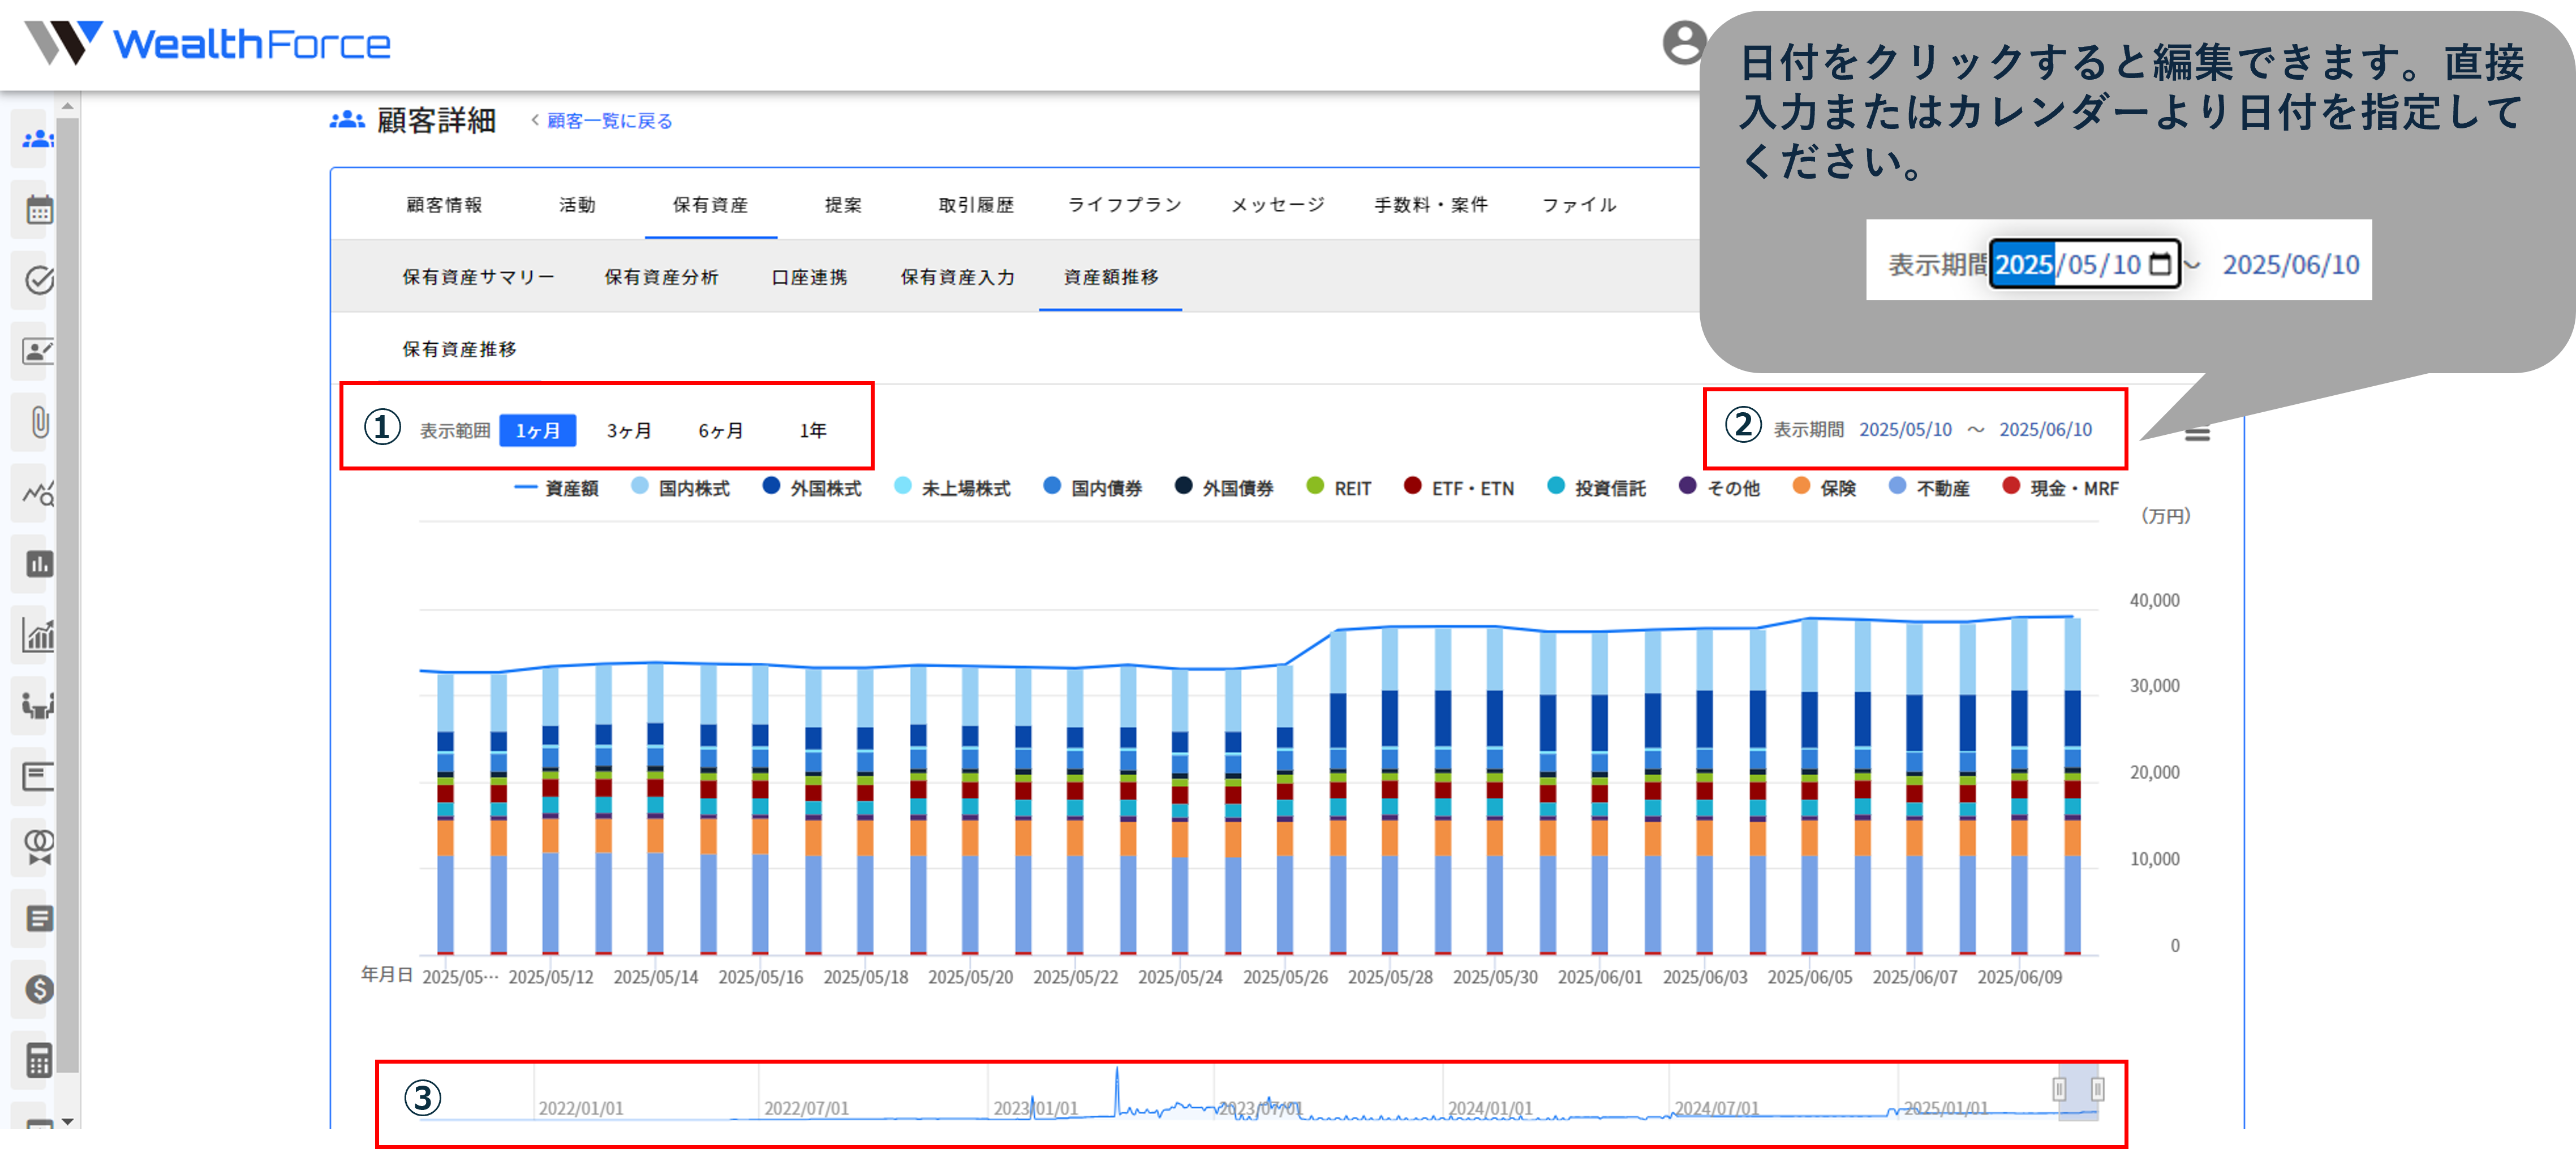Viewport: 2576px width, 1149px height.
Task: Switch to 活動 tab
Action: [577, 205]
